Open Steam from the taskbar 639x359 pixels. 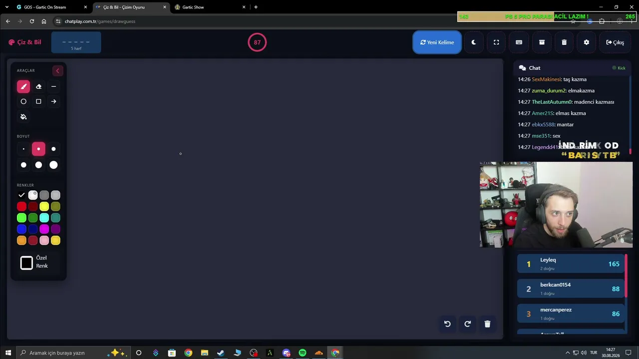coord(221,353)
